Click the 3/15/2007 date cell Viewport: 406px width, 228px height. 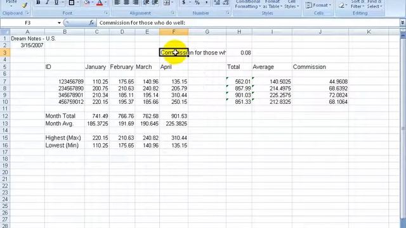click(x=27, y=45)
